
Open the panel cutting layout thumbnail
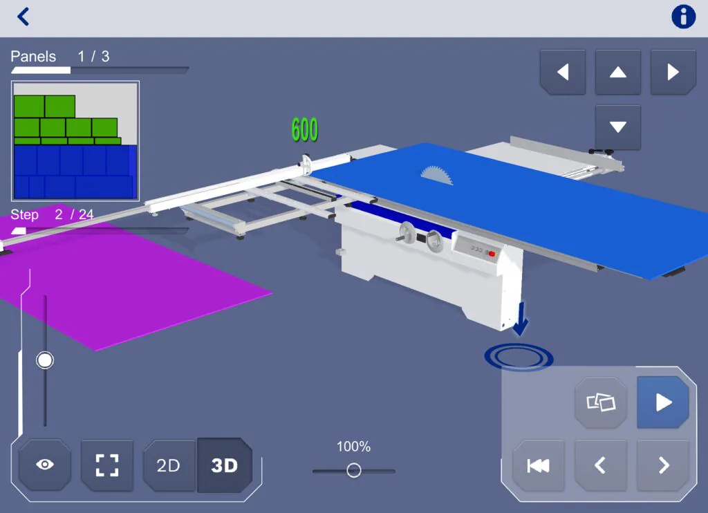click(x=75, y=141)
